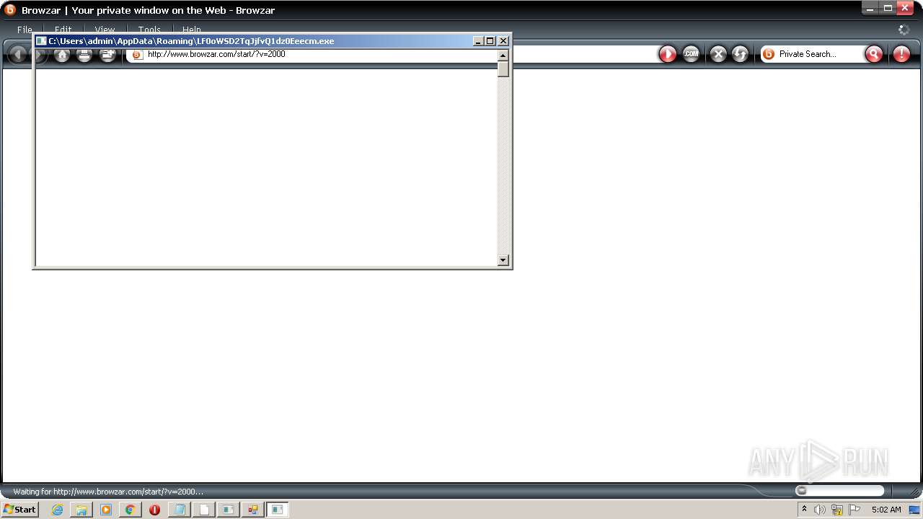Print the current page in Browzar

click(84, 55)
